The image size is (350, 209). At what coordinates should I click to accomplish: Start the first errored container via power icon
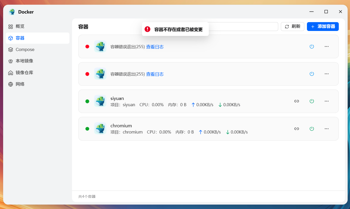(x=312, y=47)
